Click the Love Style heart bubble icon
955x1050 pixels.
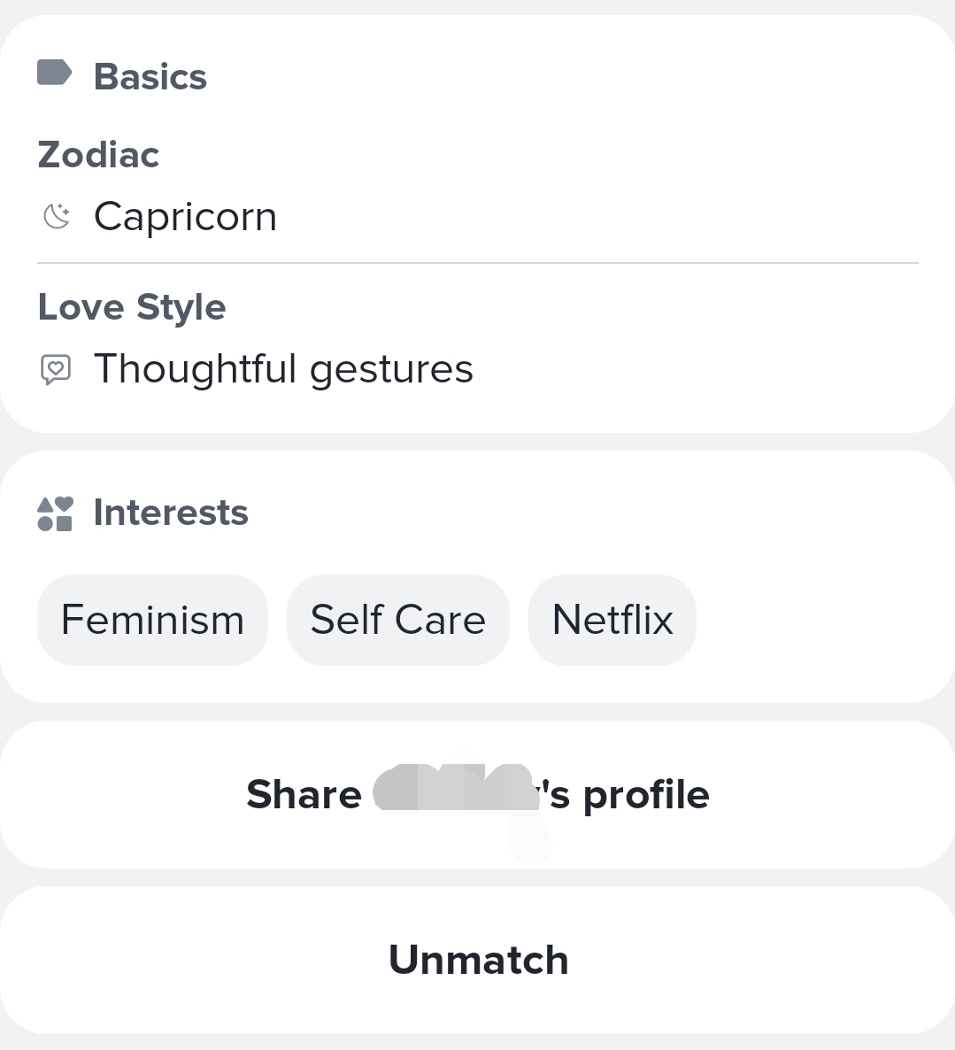56,369
